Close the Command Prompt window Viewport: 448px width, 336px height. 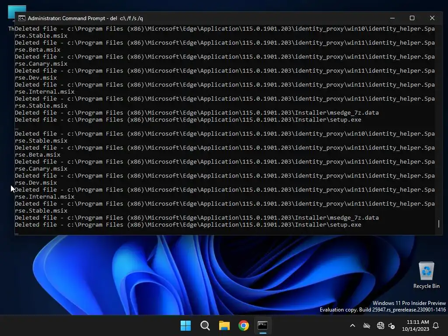pyautogui.click(x=432, y=18)
